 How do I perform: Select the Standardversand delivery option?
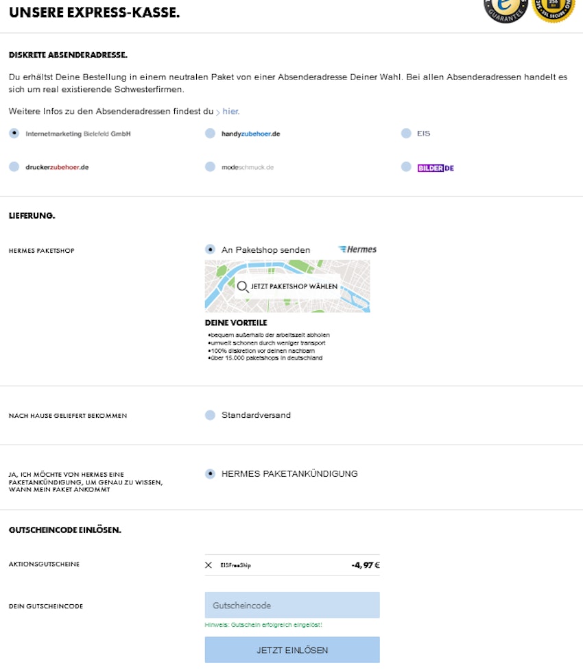(210, 415)
